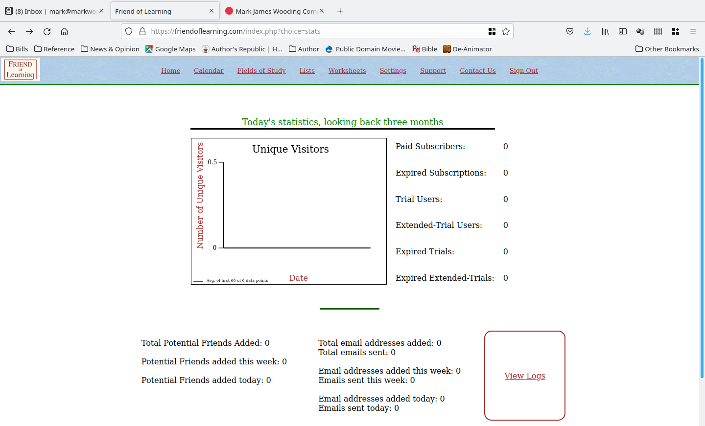Open Google Maps bookmark
This screenshot has width=705, height=426.
pos(170,49)
